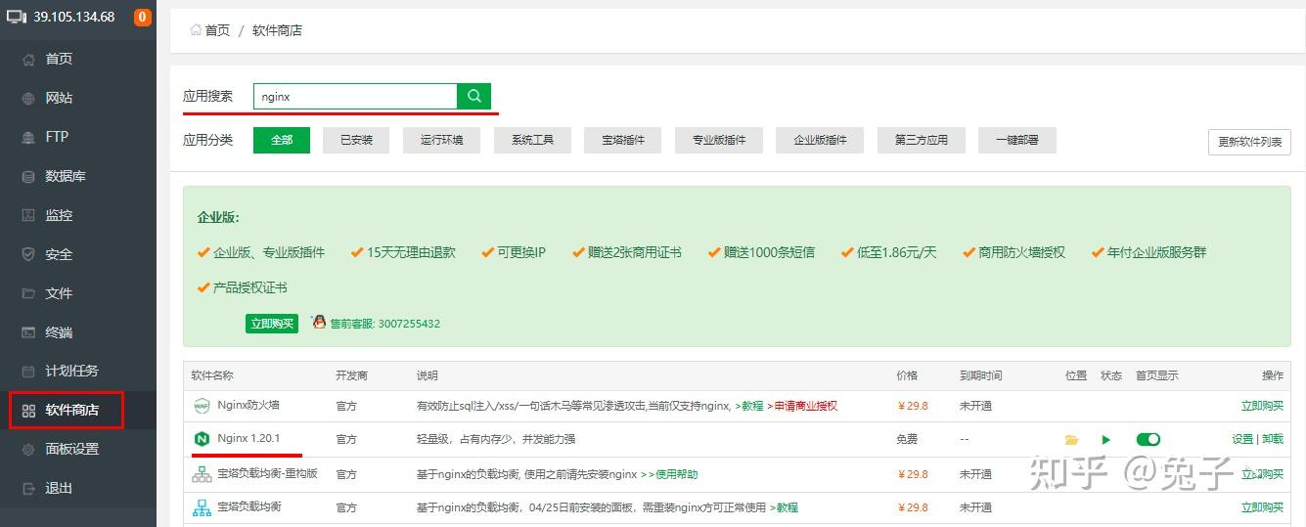Click the Nginx防火墙 WAF icon
This screenshot has width=1306, height=527.
point(202,405)
